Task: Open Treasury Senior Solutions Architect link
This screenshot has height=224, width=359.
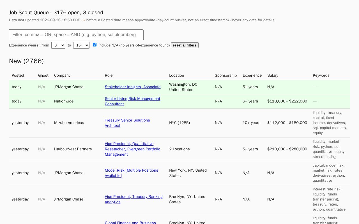Action: 127,123
